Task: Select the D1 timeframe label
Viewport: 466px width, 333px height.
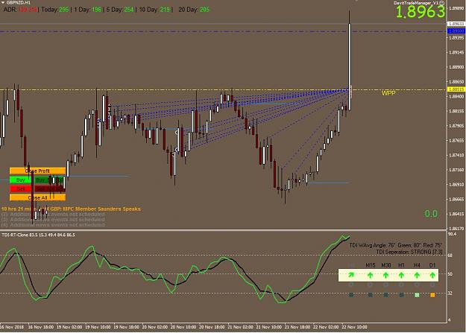Action: [432, 265]
